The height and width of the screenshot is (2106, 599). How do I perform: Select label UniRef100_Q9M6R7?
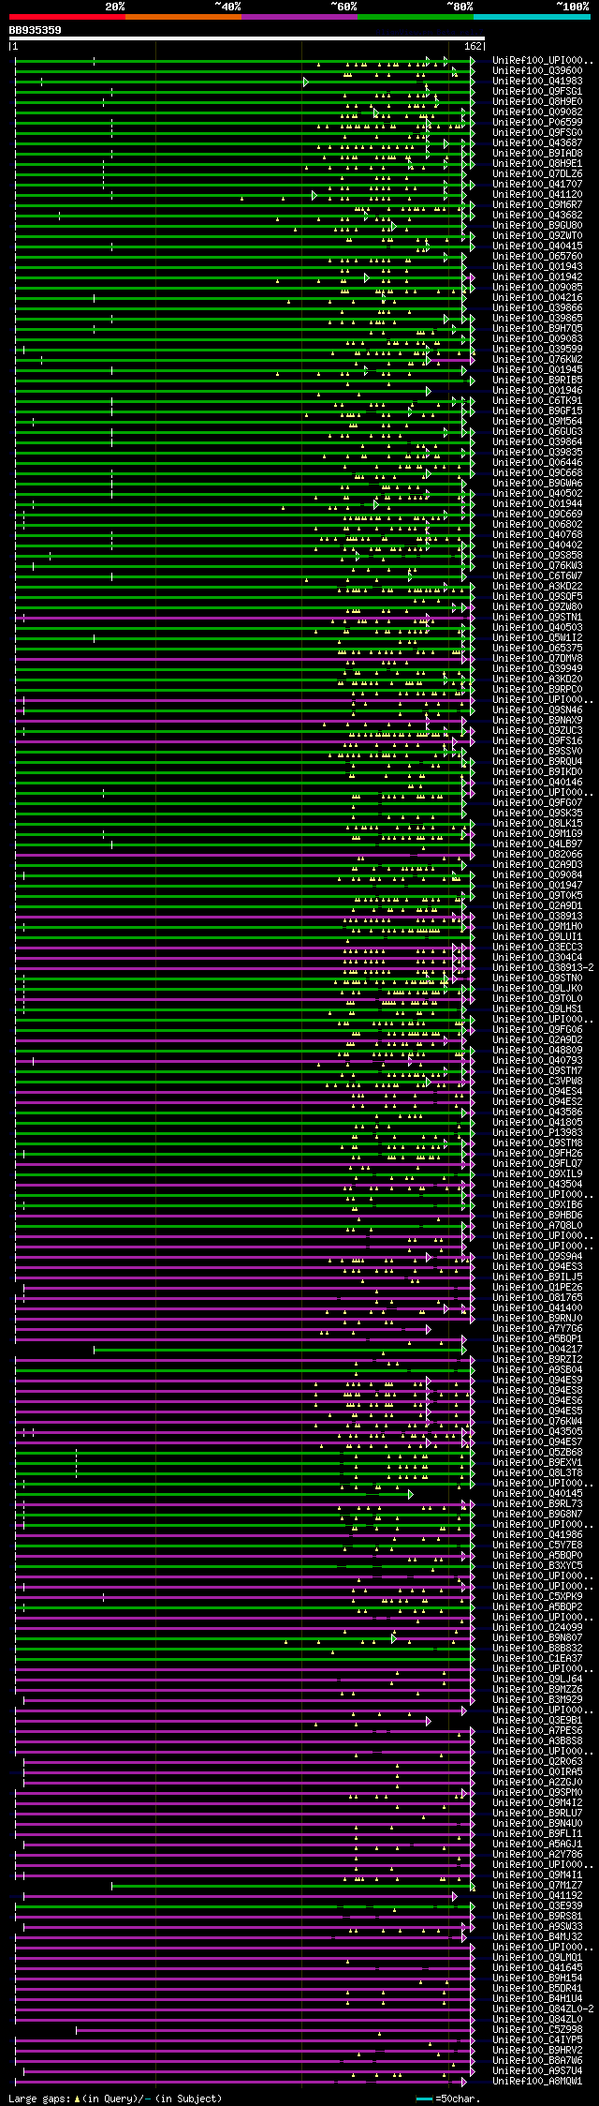[537, 205]
